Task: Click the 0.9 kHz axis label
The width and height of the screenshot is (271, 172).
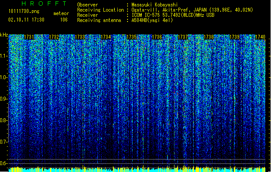Action: [4, 99]
